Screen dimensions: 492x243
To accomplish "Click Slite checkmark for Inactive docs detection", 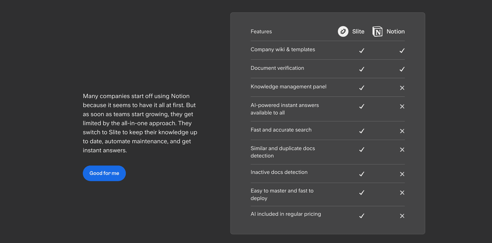I will pos(362,174).
